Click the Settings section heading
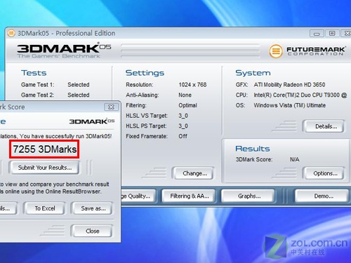This screenshot has width=351, height=263. [x=145, y=73]
